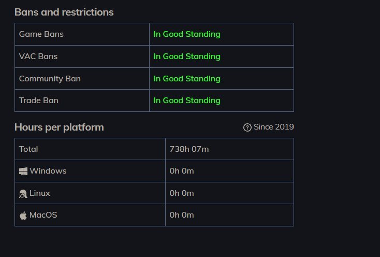Click the Total row label
The image size is (380, 257).
28,149
